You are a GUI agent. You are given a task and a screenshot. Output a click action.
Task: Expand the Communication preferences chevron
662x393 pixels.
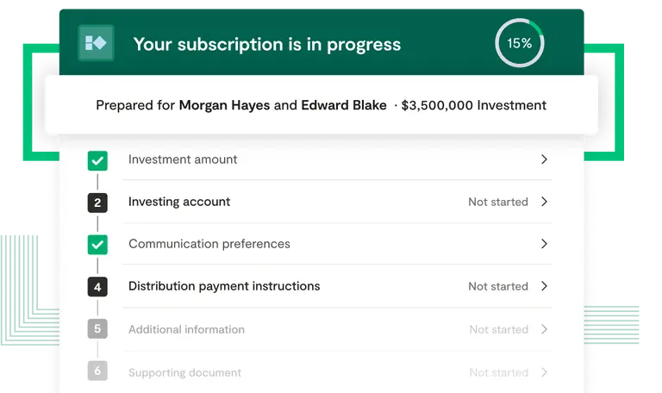pos(544,244)
